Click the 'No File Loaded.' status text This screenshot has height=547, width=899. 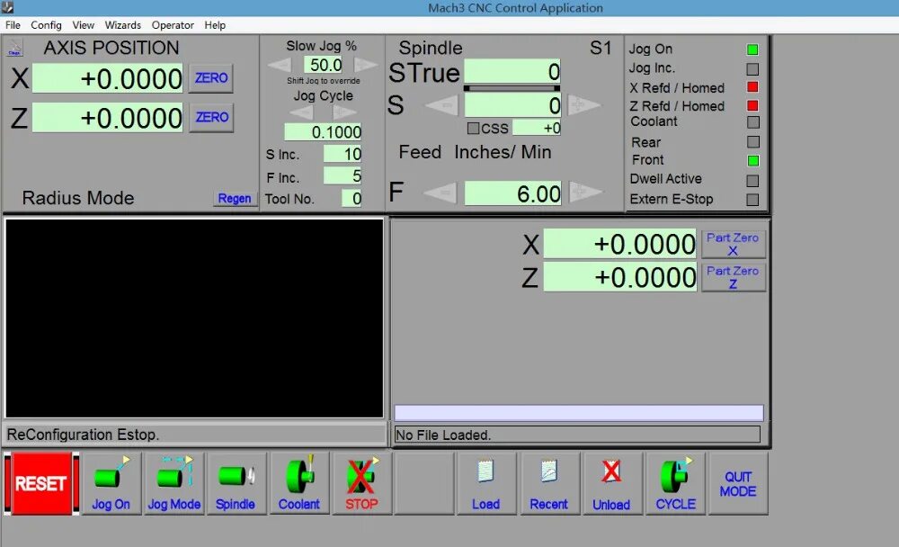443,435
